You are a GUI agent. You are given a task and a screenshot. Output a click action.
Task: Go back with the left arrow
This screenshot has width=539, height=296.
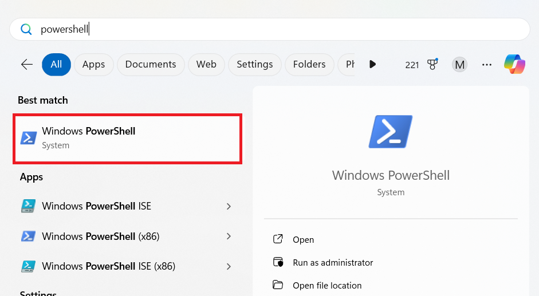27,64
